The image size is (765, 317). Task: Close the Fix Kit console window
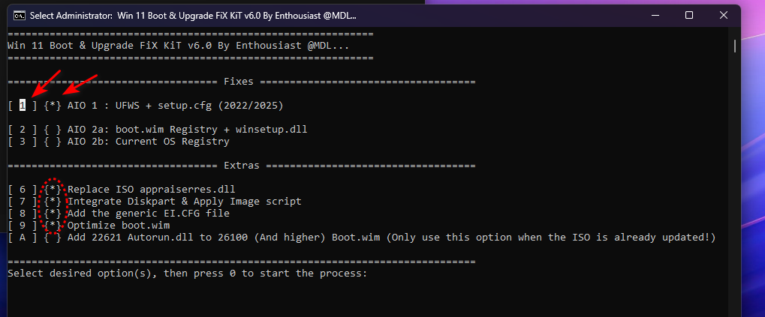pos(724,16)
